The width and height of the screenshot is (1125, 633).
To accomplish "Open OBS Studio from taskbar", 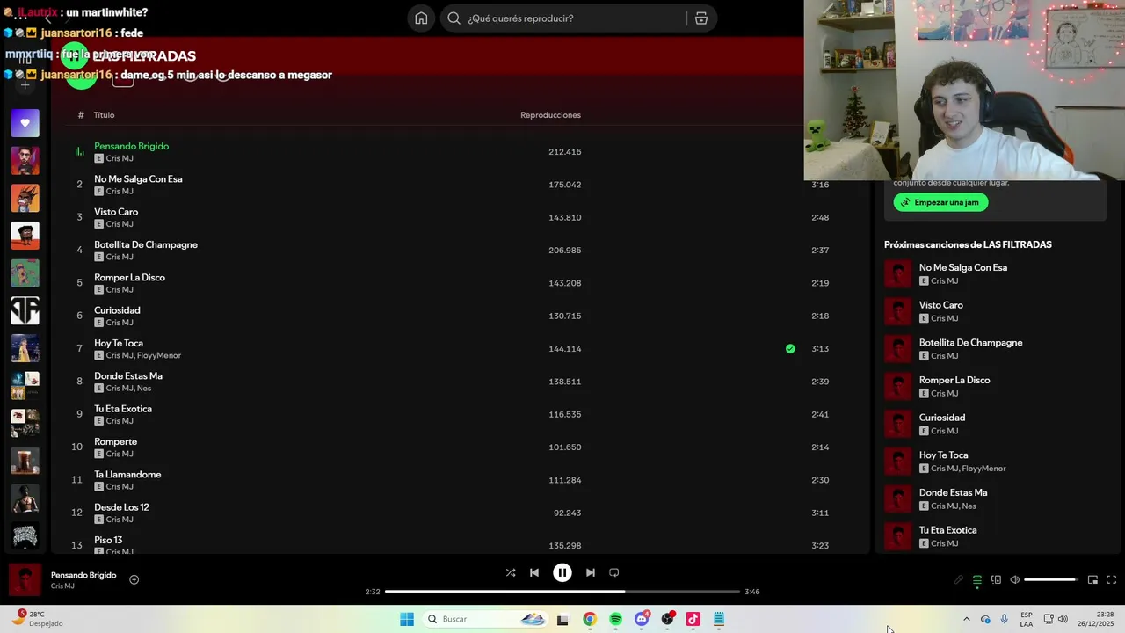I will click(668, 619).
